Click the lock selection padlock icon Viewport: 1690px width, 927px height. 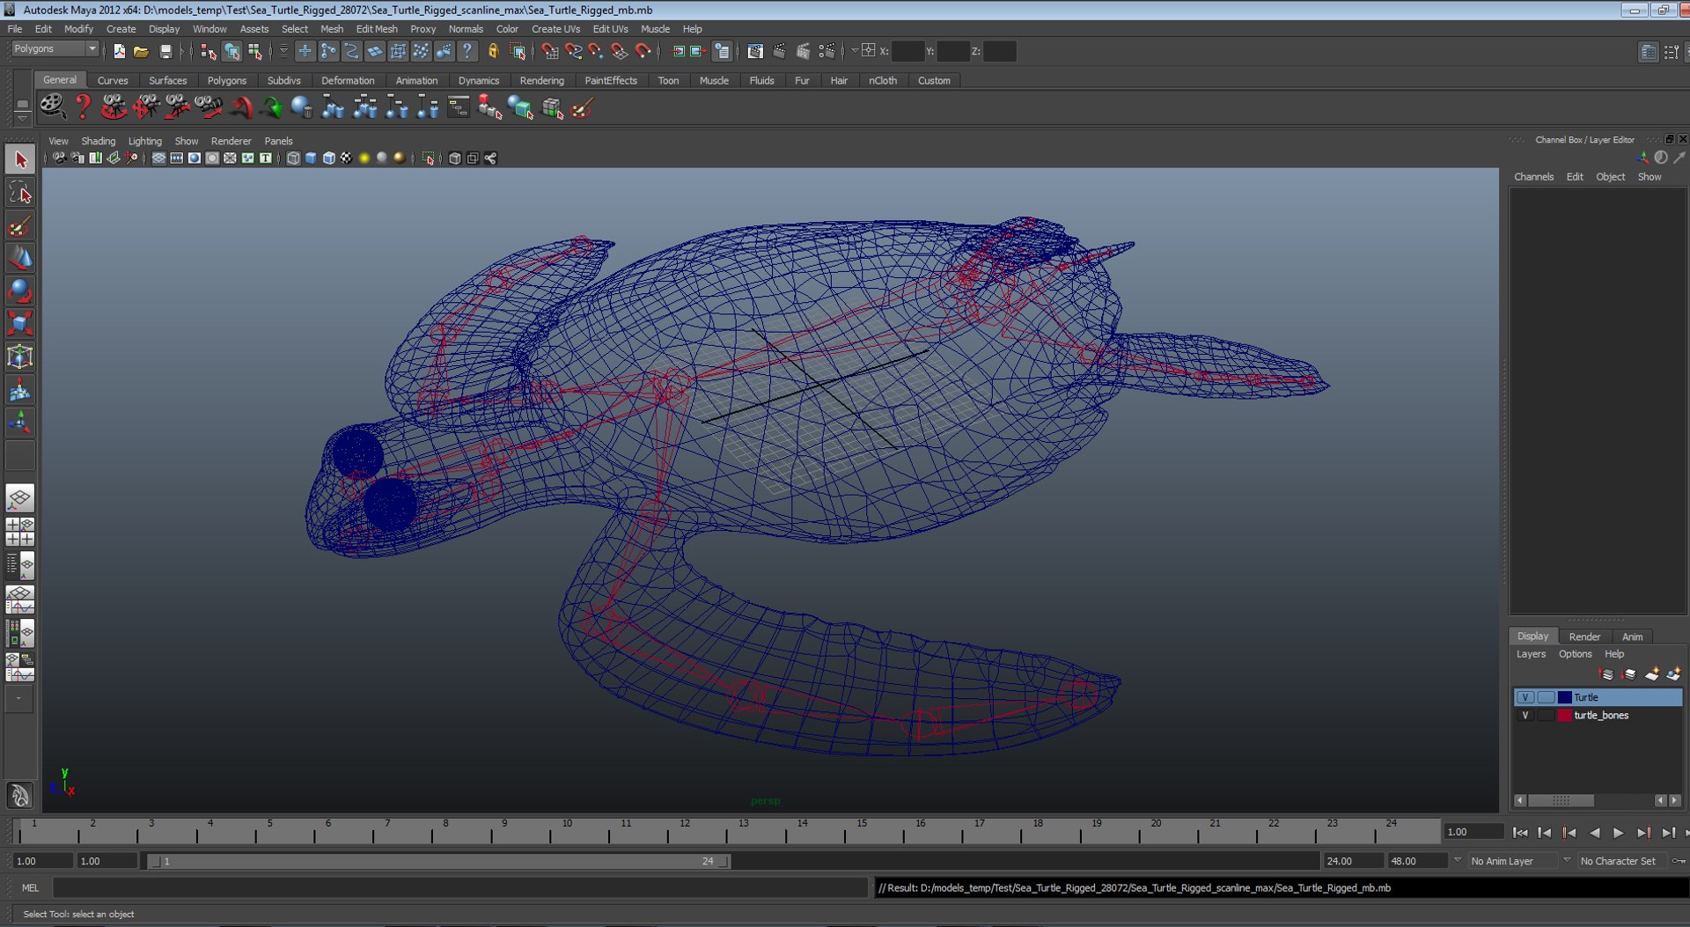493,51
